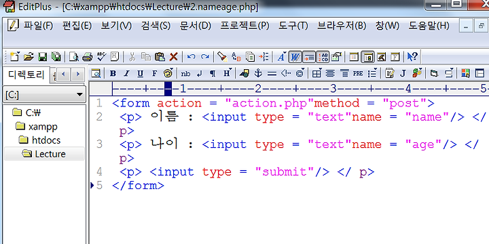This screenshot has width=489, height=244.
Task: Insert the PRE tag icon
Action: [358, 73]
